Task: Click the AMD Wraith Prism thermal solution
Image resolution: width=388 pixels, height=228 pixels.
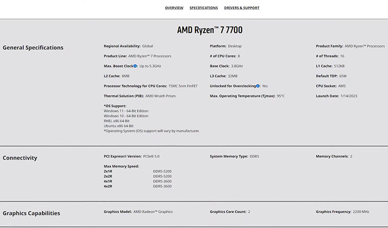Action: (x=160, y=96)
